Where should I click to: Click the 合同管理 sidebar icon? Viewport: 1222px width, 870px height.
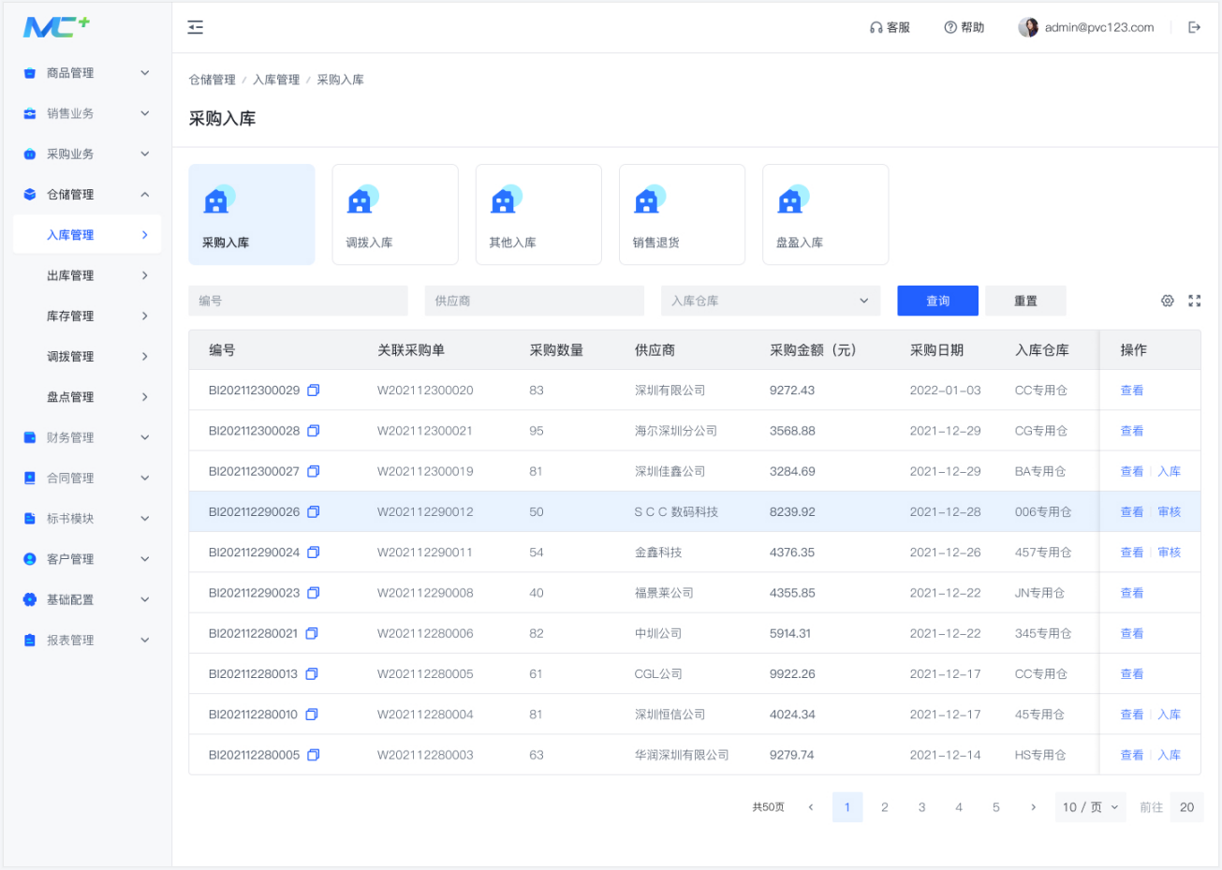point(29,478)
